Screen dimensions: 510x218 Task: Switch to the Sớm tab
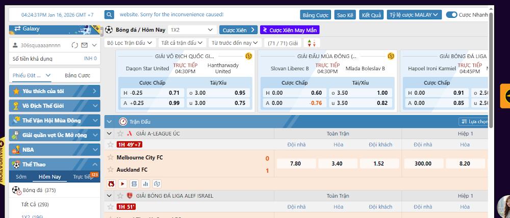tap(21, 177)
